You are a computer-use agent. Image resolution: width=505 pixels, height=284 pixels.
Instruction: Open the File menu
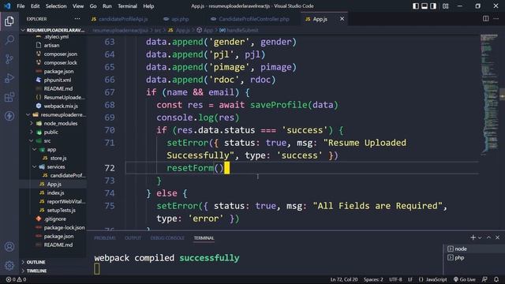coord(21,6)
